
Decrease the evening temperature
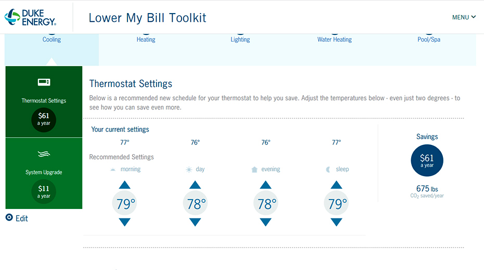(265, 222)
